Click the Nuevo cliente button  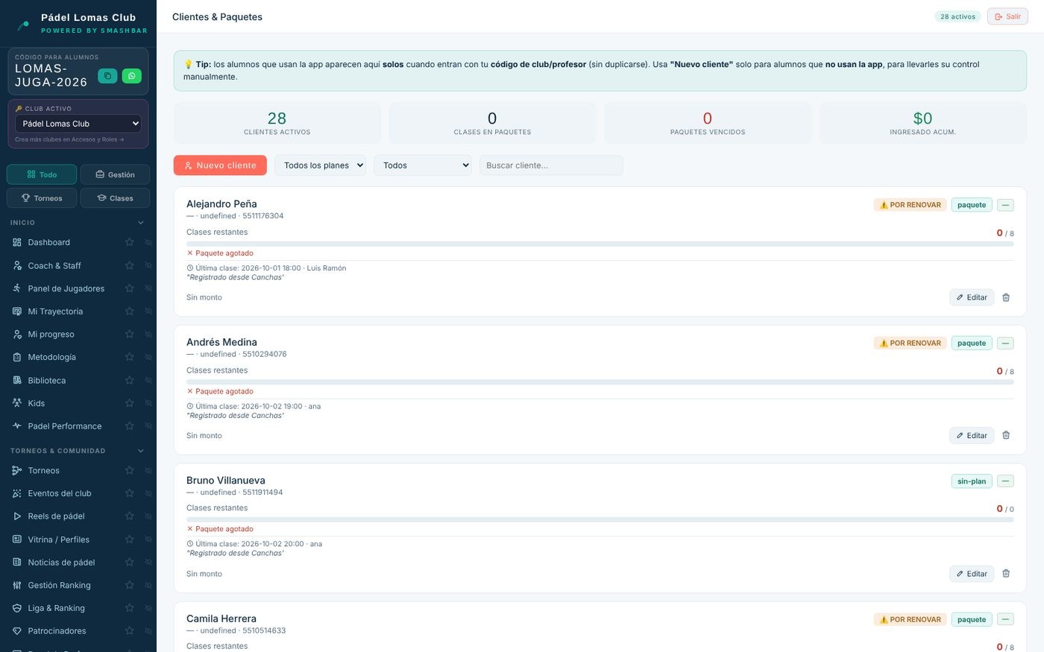[220, 165]
